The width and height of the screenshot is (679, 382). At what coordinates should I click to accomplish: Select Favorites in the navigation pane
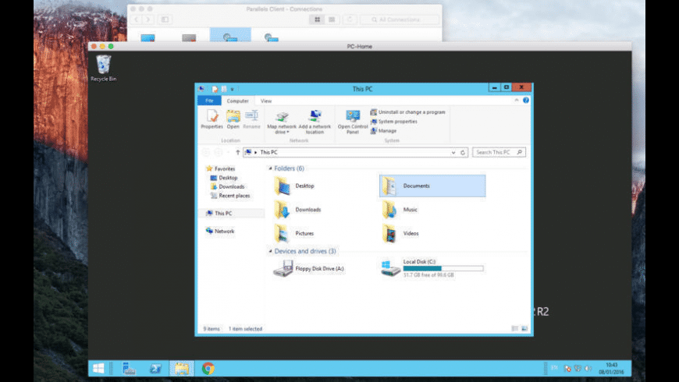pos(220,168)
